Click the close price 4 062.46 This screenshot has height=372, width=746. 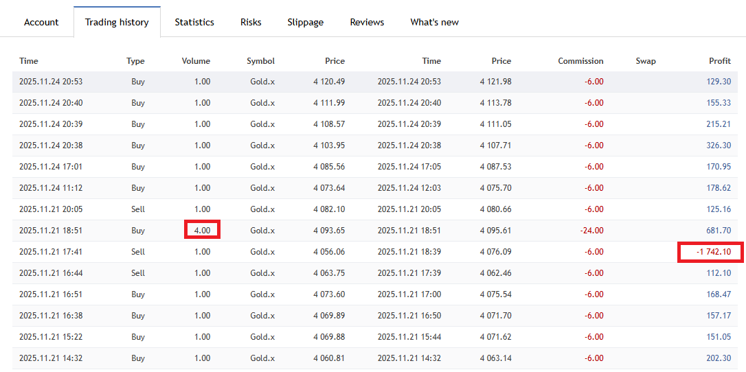point(496,273)
